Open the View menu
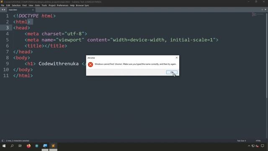 tap(31, 5)
